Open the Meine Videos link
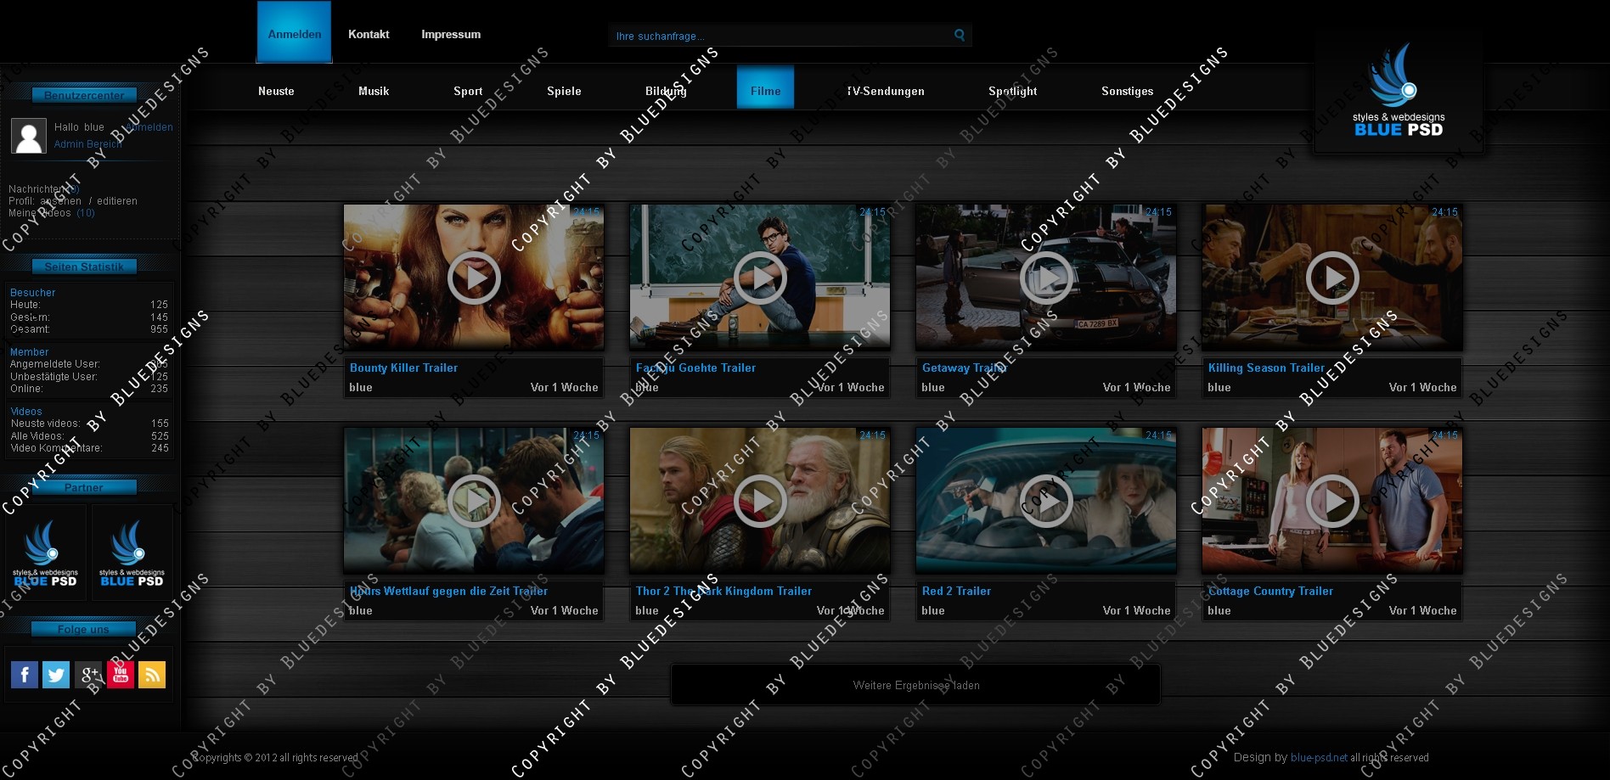Viewport: 1610px width, 780px height. pyautogui.click(x=52, y=213)
